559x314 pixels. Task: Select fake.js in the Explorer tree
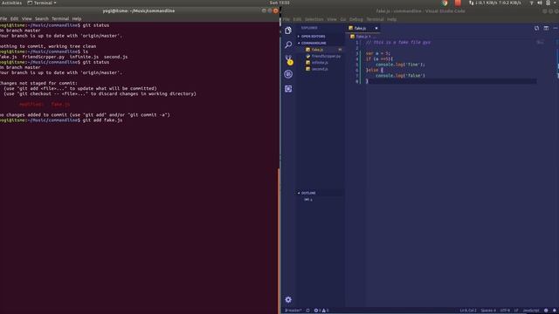[x=321, y=50]
